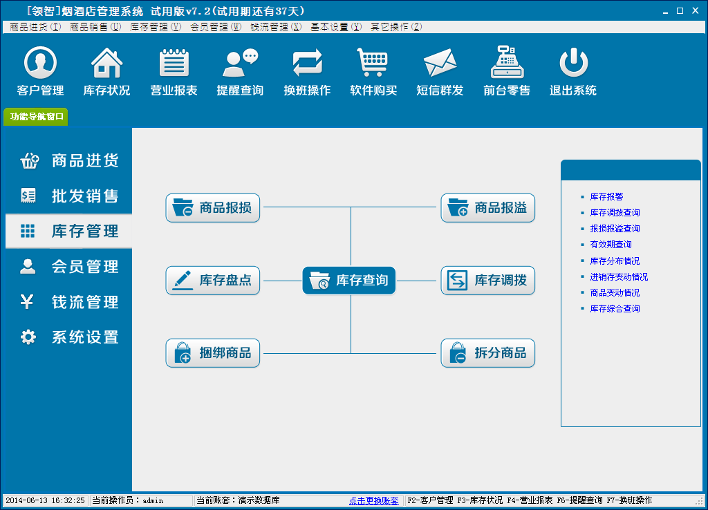Open 软件购买 shopping cart icon
The height and width of the screenshot is (510, 708).
coord(373,64)
